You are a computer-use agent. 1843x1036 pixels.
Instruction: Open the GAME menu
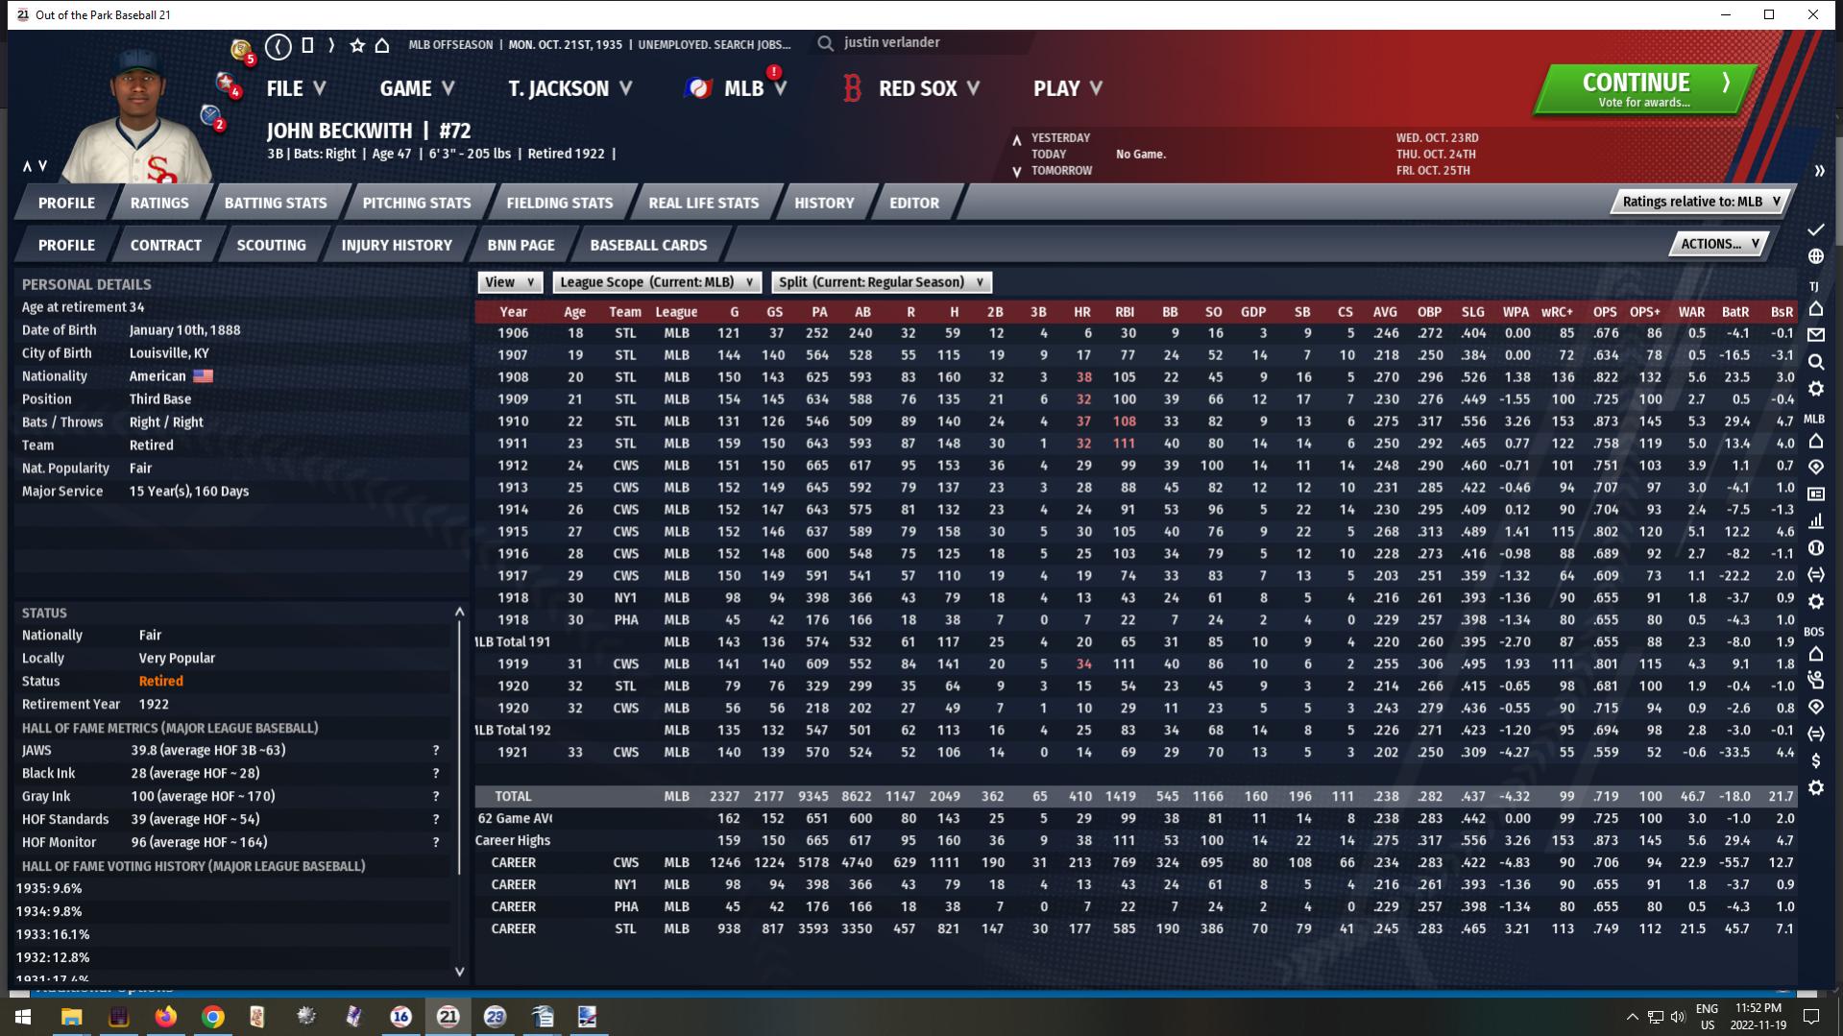pyautogui.click(x=417, y=88)
